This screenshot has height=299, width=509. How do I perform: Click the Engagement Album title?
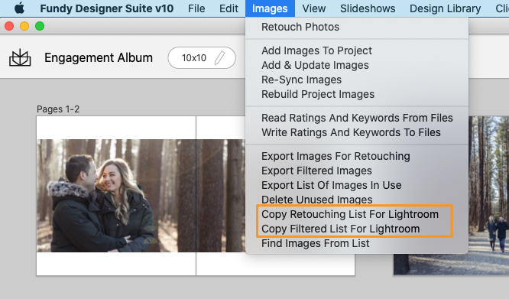point(99,58)
